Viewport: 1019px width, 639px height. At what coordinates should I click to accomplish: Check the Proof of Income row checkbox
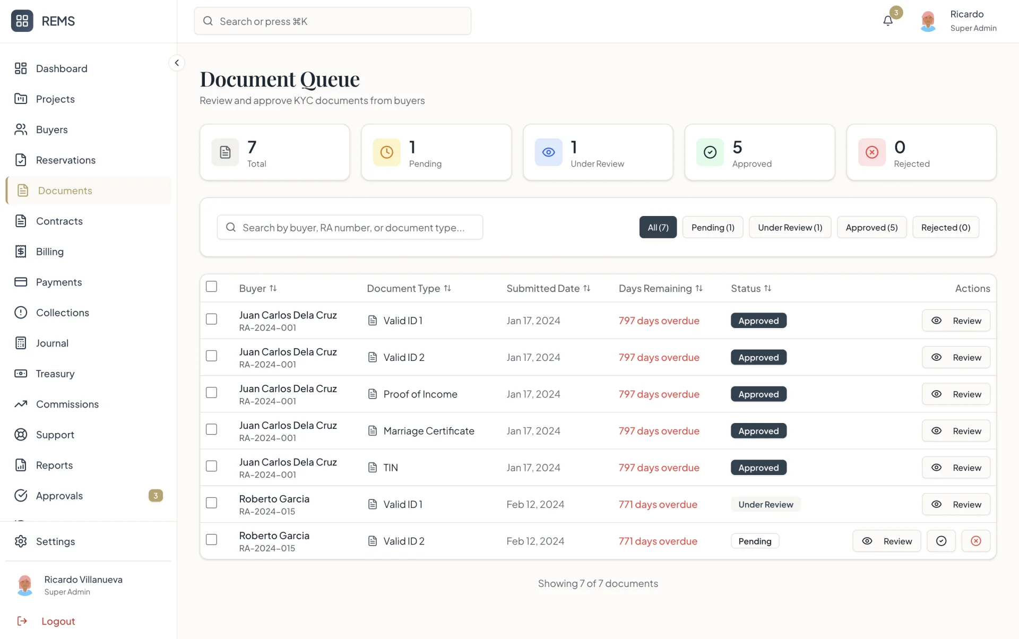click(211, 393)
